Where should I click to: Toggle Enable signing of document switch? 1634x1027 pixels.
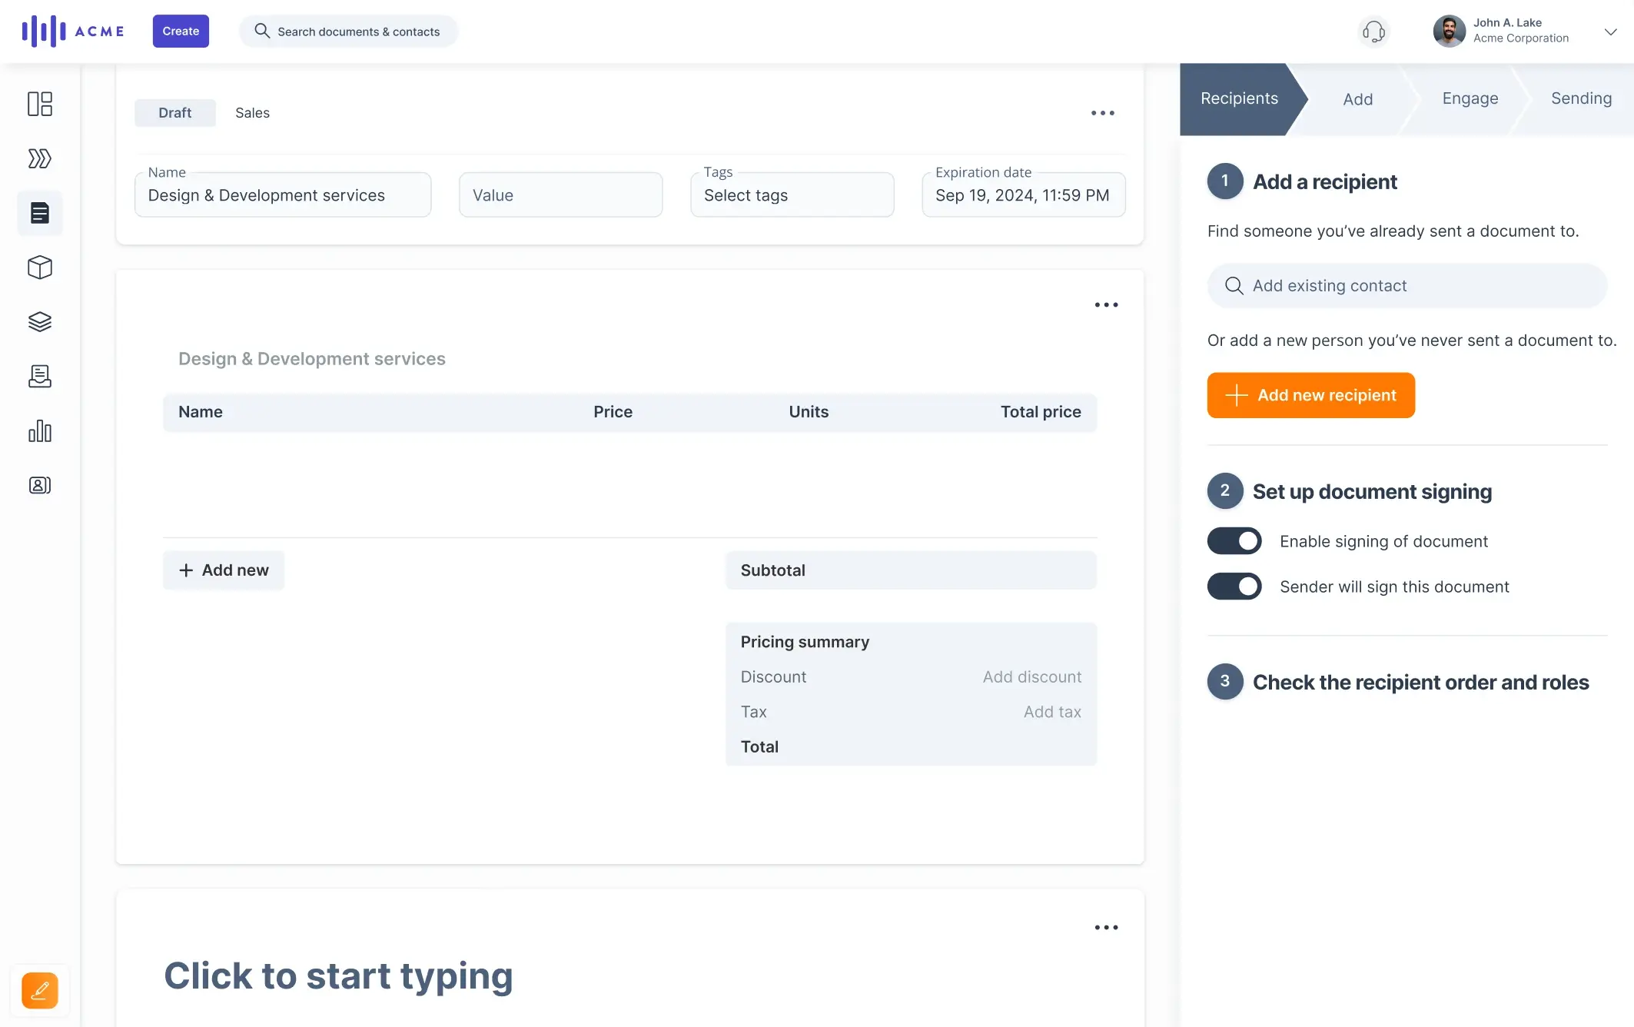(1234, 540)
